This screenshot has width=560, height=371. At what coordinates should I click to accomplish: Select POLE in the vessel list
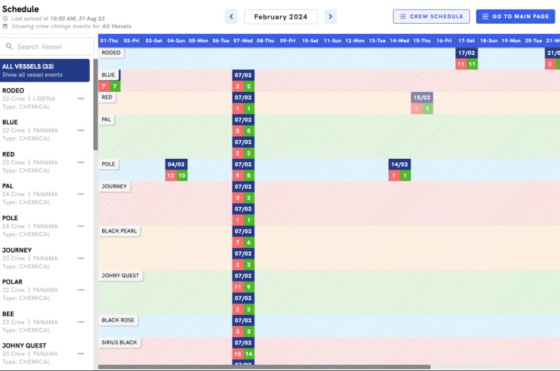coord(45,226)
